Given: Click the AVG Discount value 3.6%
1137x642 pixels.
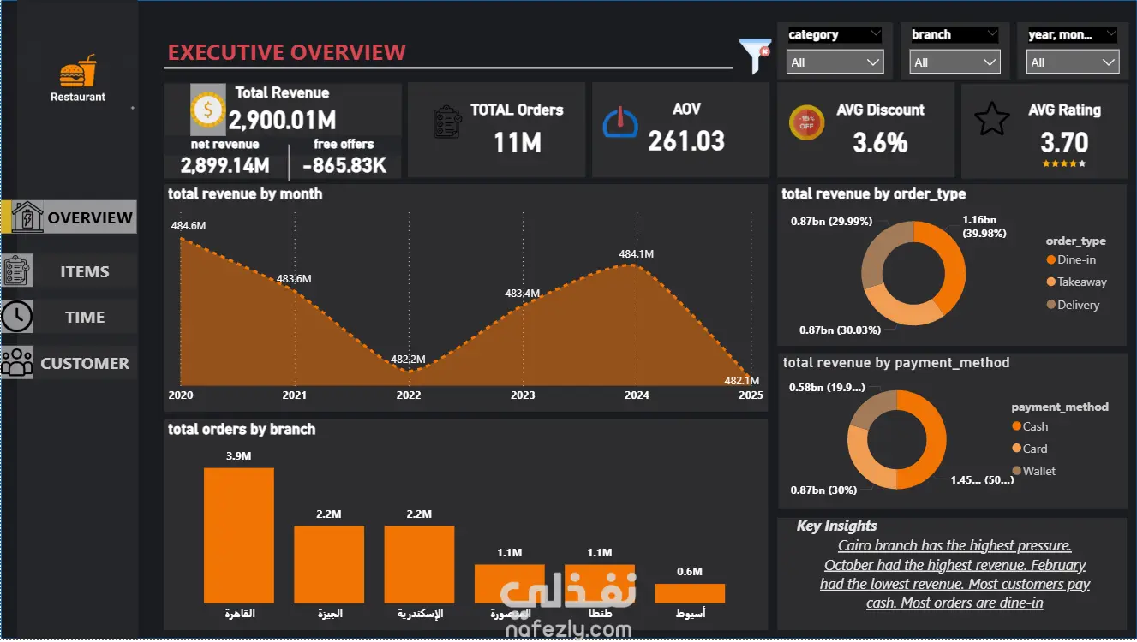Looking at the screenshot, I should click(880, 142).
